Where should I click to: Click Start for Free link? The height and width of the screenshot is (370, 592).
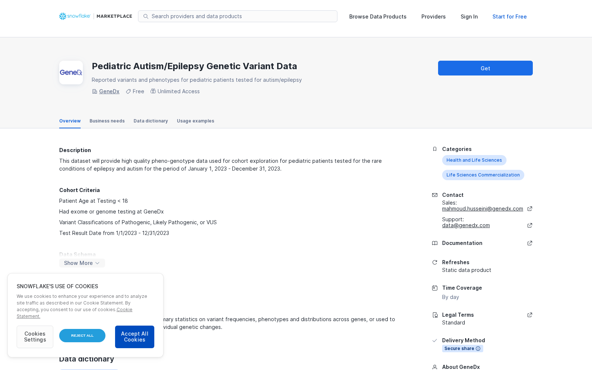(x=509, y=17)
